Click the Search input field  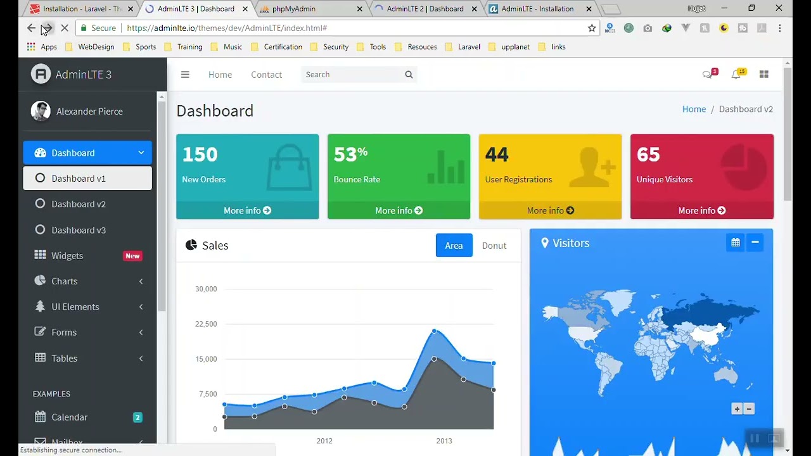coord(350,75)
